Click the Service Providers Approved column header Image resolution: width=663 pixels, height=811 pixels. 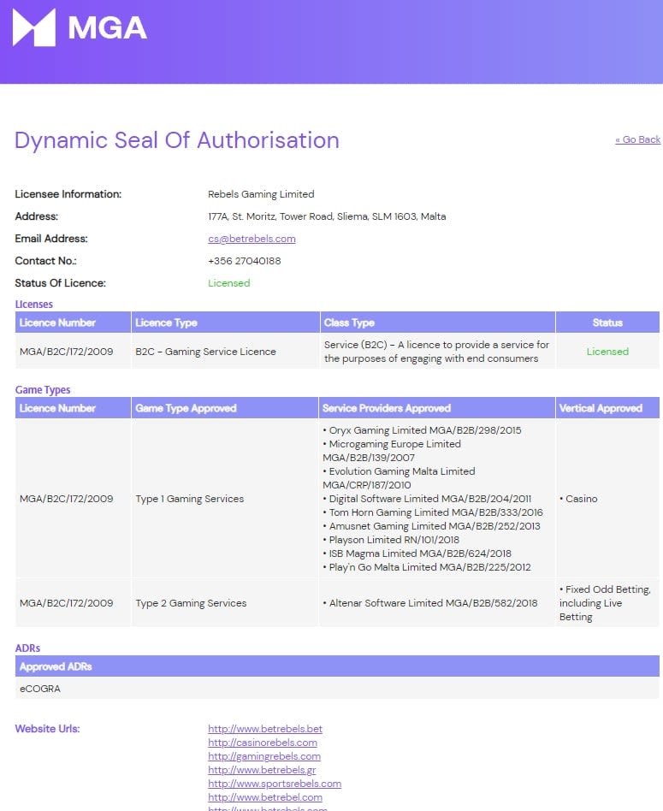(437, 408)
